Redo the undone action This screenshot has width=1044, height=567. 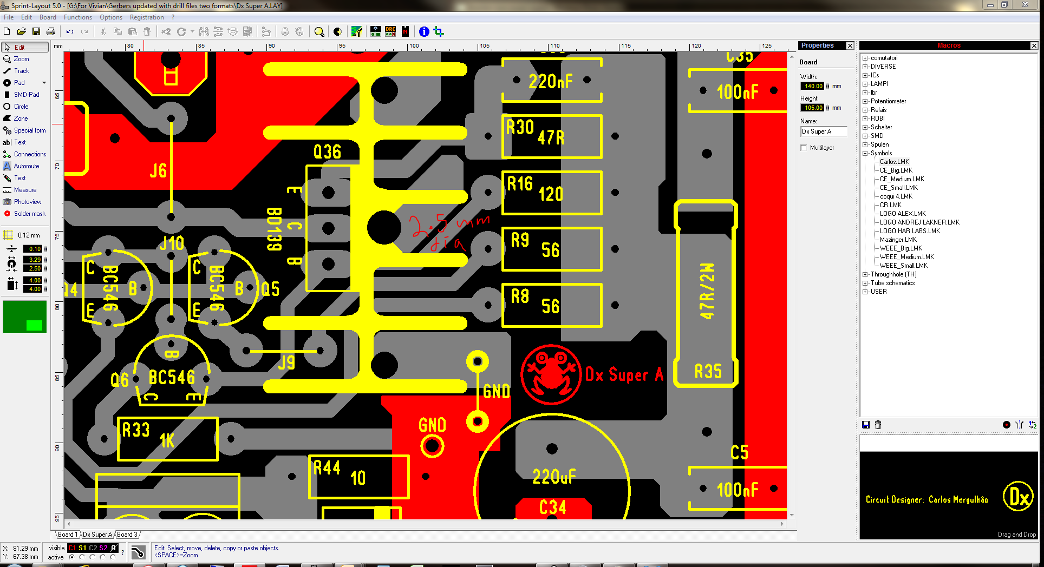point(84,31)
